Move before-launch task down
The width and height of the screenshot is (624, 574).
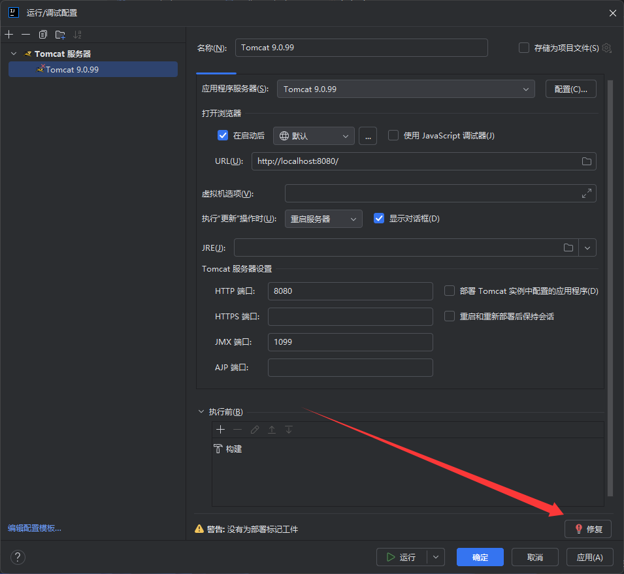[x=289, y=430]
